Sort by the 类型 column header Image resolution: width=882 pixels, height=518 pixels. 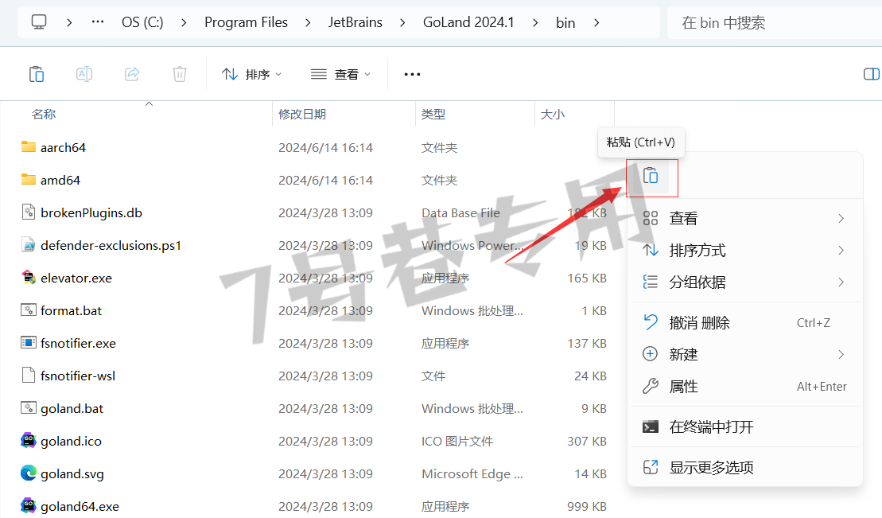click(x=433, y=115)
